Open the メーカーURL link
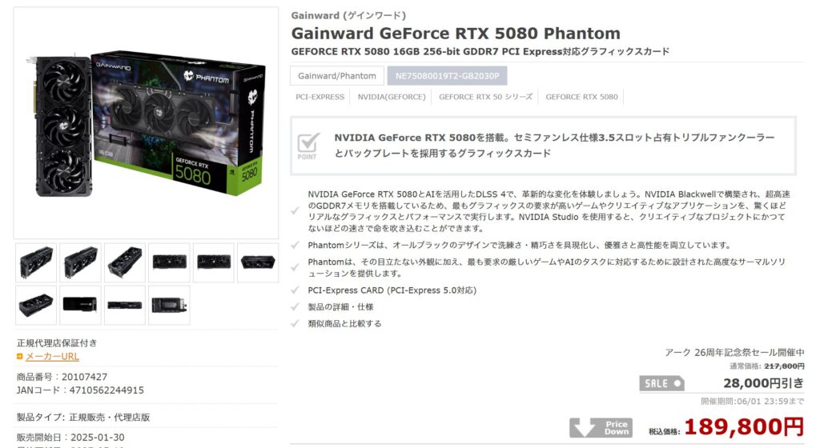 pos(52,356)
